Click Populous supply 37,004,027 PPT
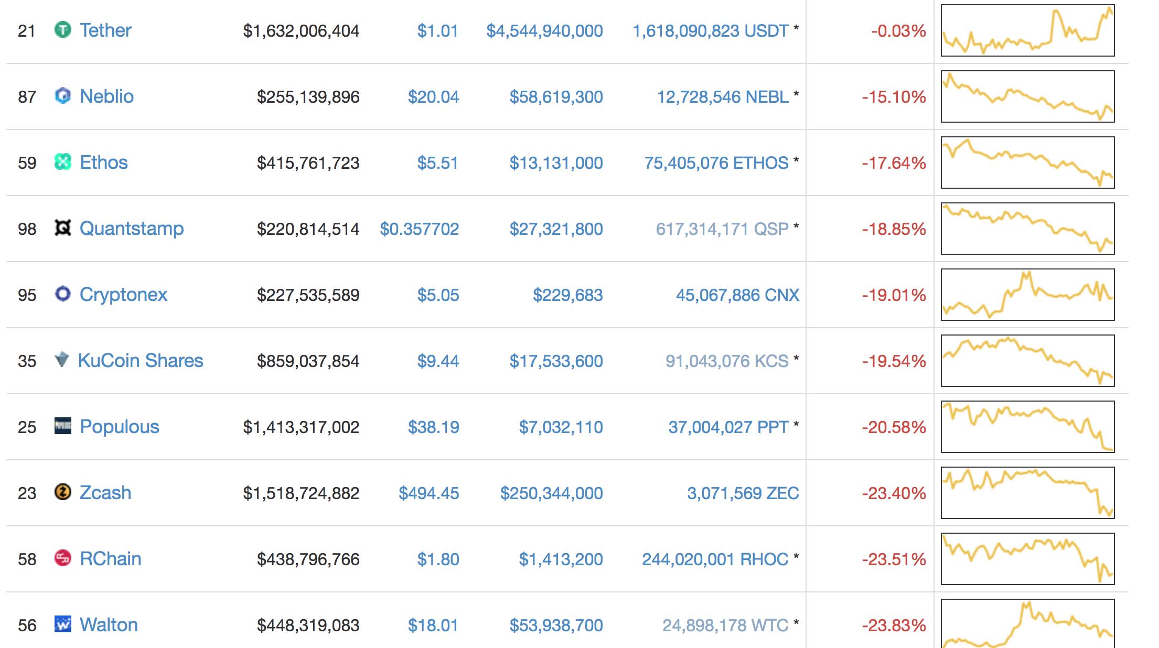Screen dimensions: 1159x648 click(x=728, y=427)
